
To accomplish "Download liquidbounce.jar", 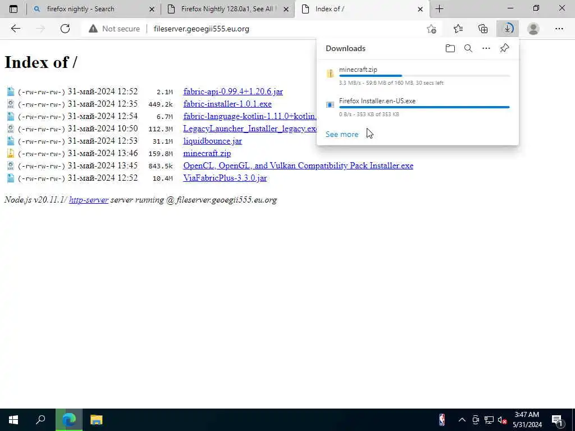I will 212,141.
